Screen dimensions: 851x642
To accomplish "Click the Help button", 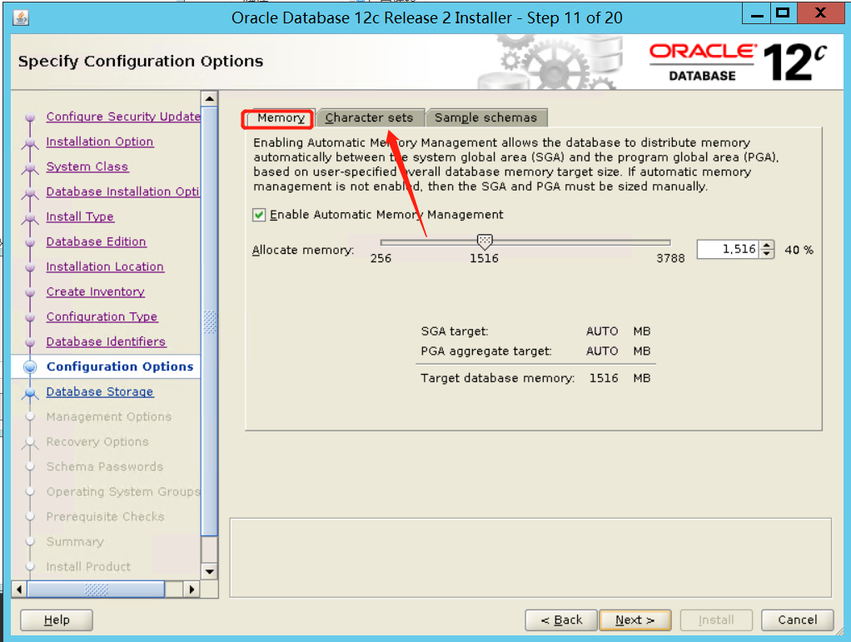I will click(57, 620).
